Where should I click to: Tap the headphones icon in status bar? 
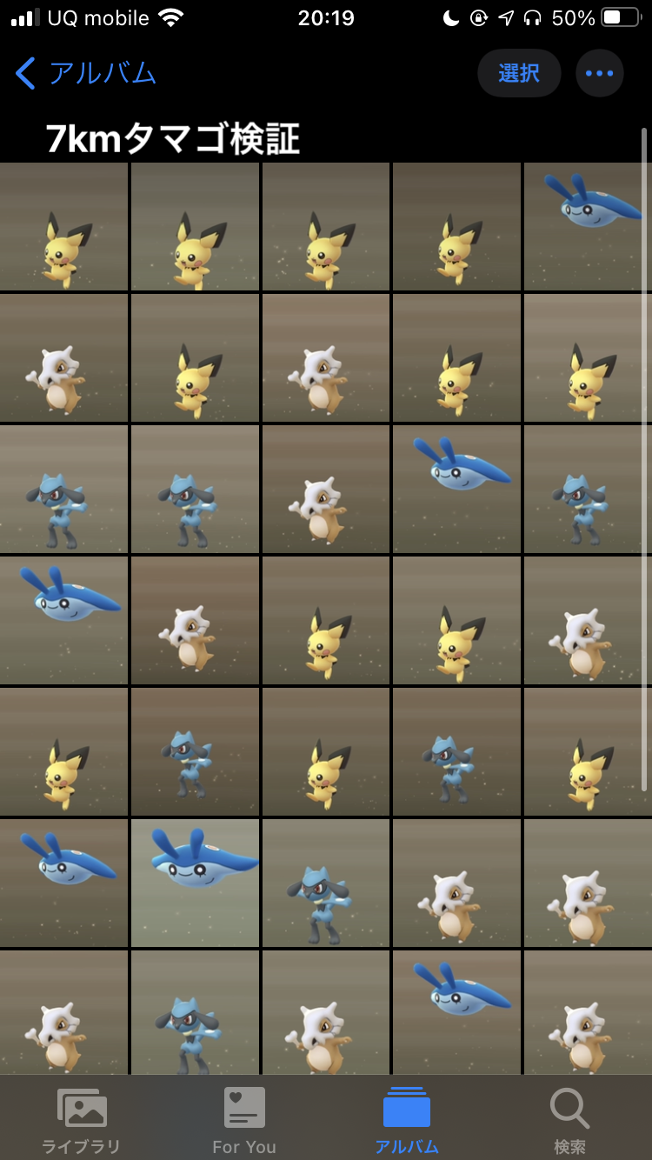point(534,18)
